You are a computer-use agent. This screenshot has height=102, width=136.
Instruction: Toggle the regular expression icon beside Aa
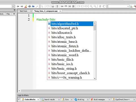(37, 6)
